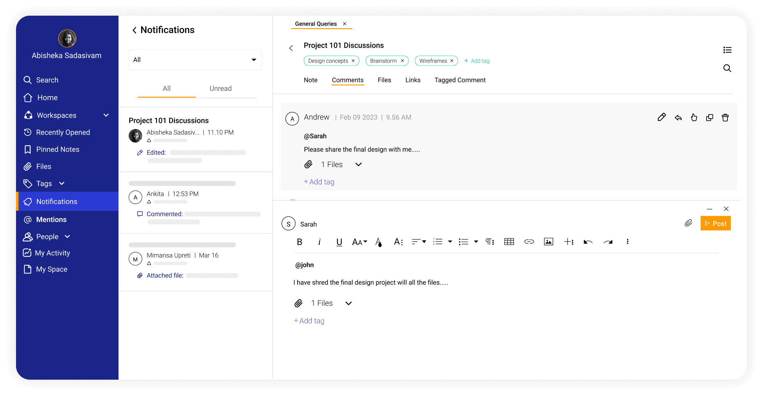Screen dimensions: 762x395
Task: Select the edit pencil on Andrew's comment
Action: point(662,117)
